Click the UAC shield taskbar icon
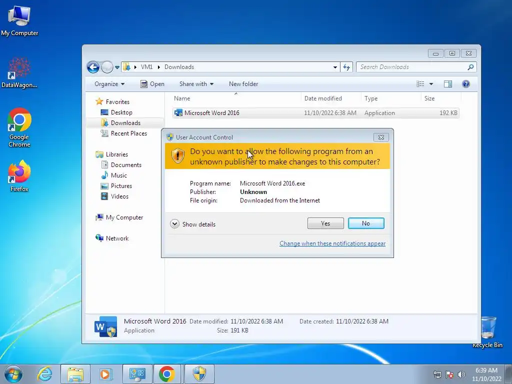The height and width of the screenshot is (384, 512). (x=199, y=374)
